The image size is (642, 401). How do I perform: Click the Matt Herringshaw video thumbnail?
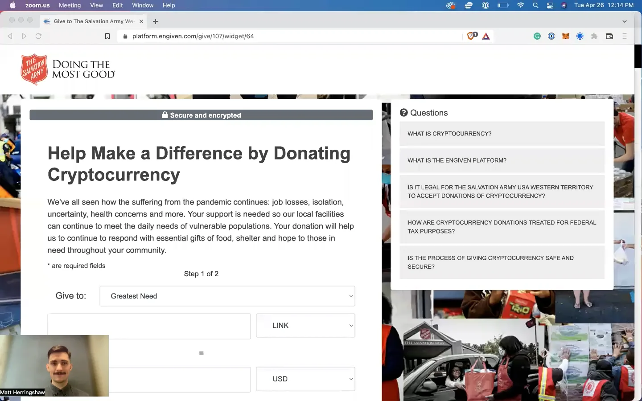tap(54, 366)
